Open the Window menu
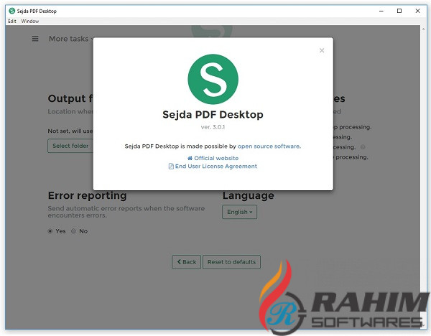Viewport: 431px width, 336px height. click(x=30, y=21)
